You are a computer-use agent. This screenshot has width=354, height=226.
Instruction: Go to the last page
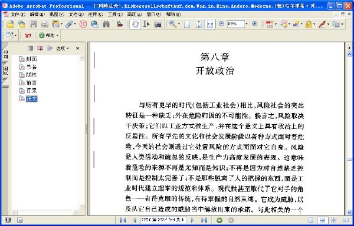pos(204,220)
